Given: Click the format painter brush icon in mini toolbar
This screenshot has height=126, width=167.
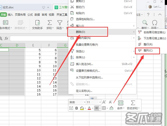Looking at the screenshot, I should [x=111, y=108].
